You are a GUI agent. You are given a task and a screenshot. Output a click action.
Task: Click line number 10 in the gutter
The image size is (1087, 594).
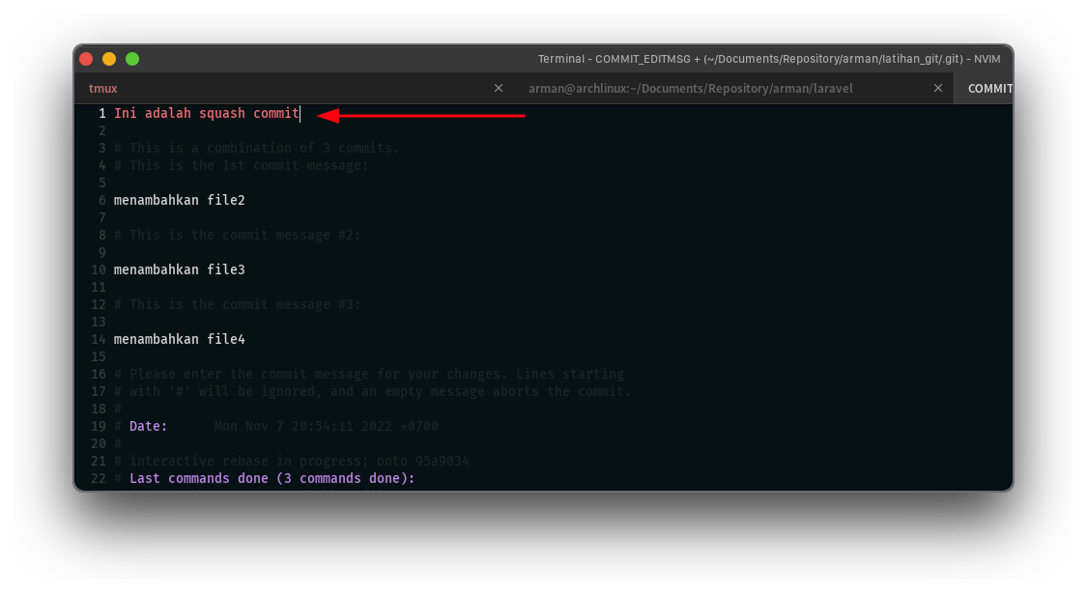click(x=99, y=269)
